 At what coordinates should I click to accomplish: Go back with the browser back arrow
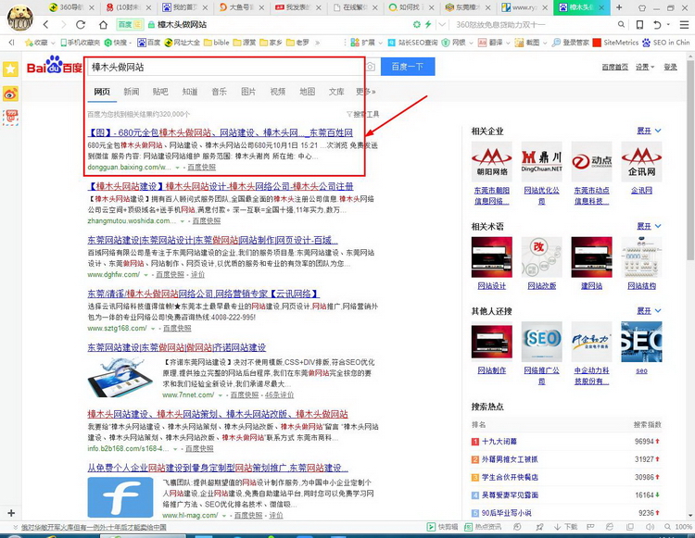46,25
